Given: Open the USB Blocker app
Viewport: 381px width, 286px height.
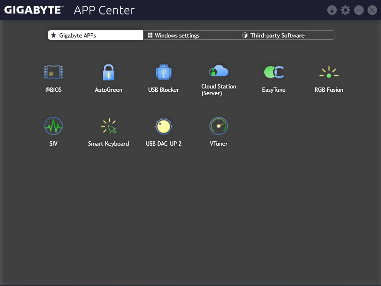Looking at the screenshot, I should pos(163,72).
